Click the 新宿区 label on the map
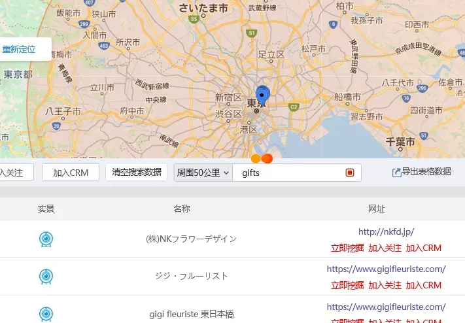 coord(228,97)
